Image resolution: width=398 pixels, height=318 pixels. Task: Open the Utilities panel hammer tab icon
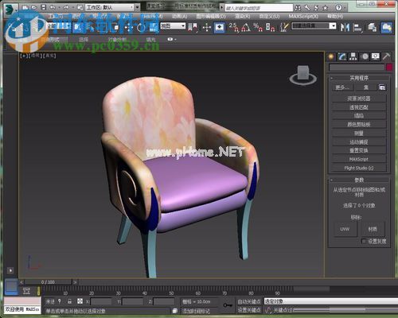point(386,56)
